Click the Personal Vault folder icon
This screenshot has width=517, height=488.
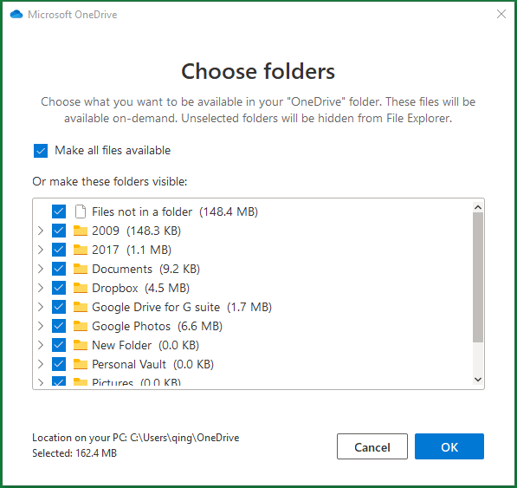(81, 365)
